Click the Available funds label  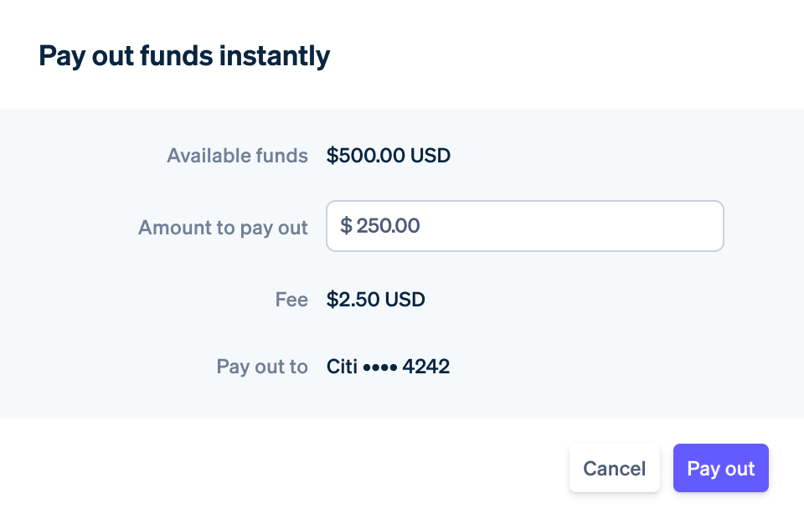point(237,156)
